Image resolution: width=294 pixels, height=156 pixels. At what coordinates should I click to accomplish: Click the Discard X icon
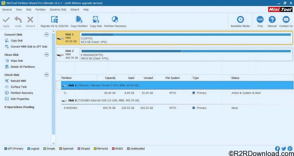(30, 19)
